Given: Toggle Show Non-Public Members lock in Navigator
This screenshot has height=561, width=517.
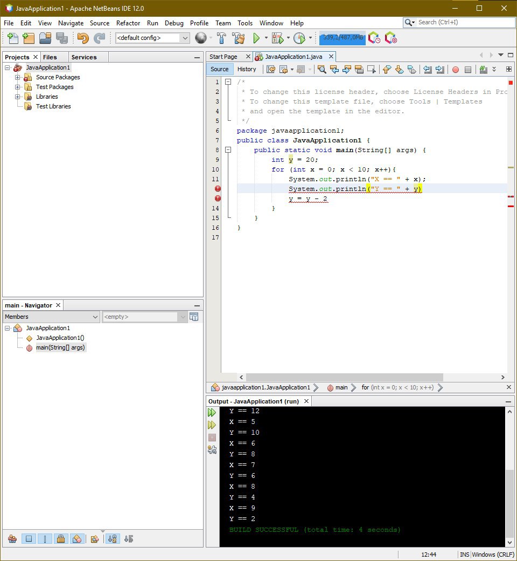Looking at the screenshot, I should [61, 539].
